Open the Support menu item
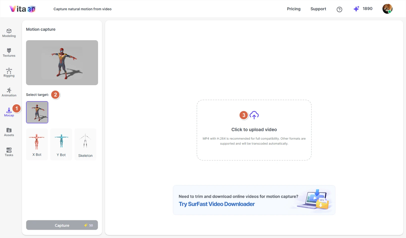 pyautogui.click(x=318, y=9)
